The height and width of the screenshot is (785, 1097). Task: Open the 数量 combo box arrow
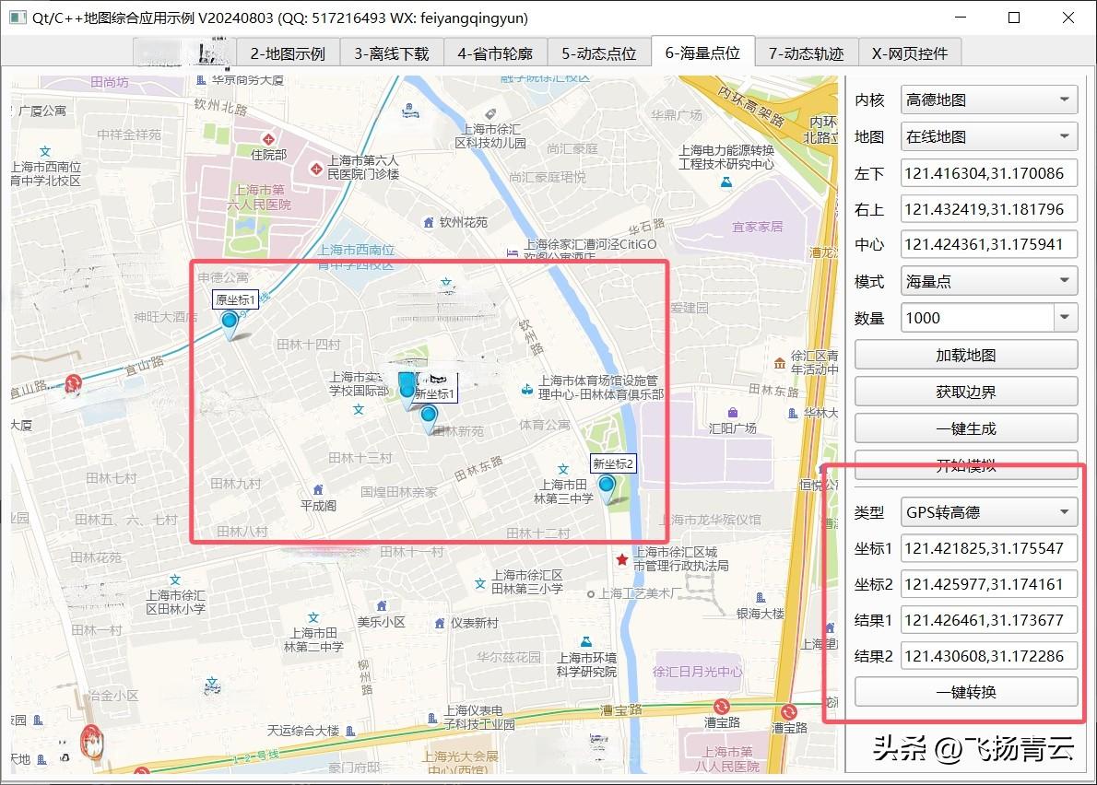pos(1066,318)
